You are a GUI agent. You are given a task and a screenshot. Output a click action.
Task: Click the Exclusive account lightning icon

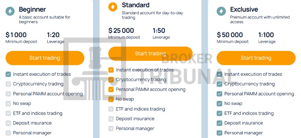(x=221, y=11)
